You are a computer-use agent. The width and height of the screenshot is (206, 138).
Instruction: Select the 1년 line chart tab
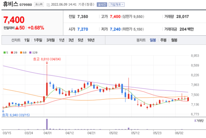pos(61,40)
